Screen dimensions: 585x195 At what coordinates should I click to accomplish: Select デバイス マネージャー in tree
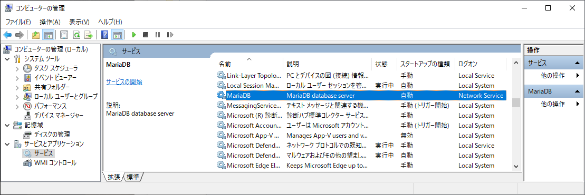coord(59,116)
